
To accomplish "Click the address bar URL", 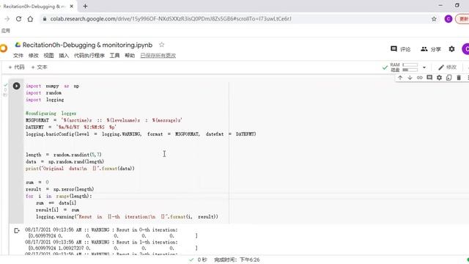I will pos(171,19).
